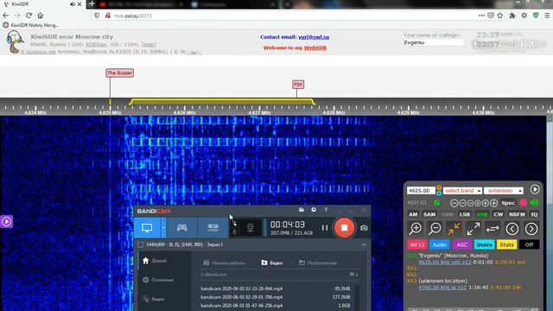Click the orange zoom to band arrows icon
The image size is (553, 311).
point(454,229)
